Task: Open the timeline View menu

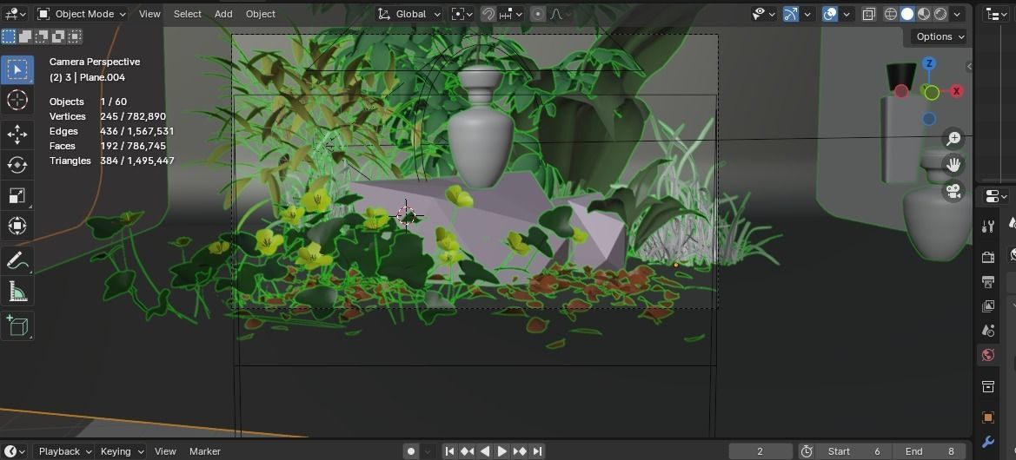Action: point(165,451)
